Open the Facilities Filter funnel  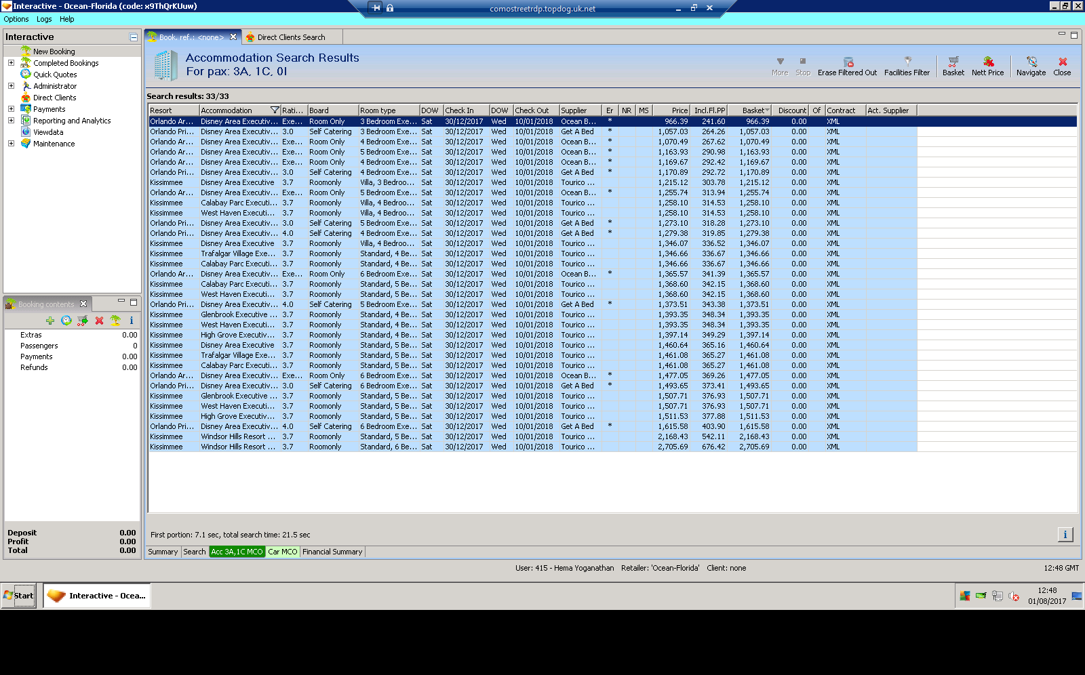click(907, 62)
